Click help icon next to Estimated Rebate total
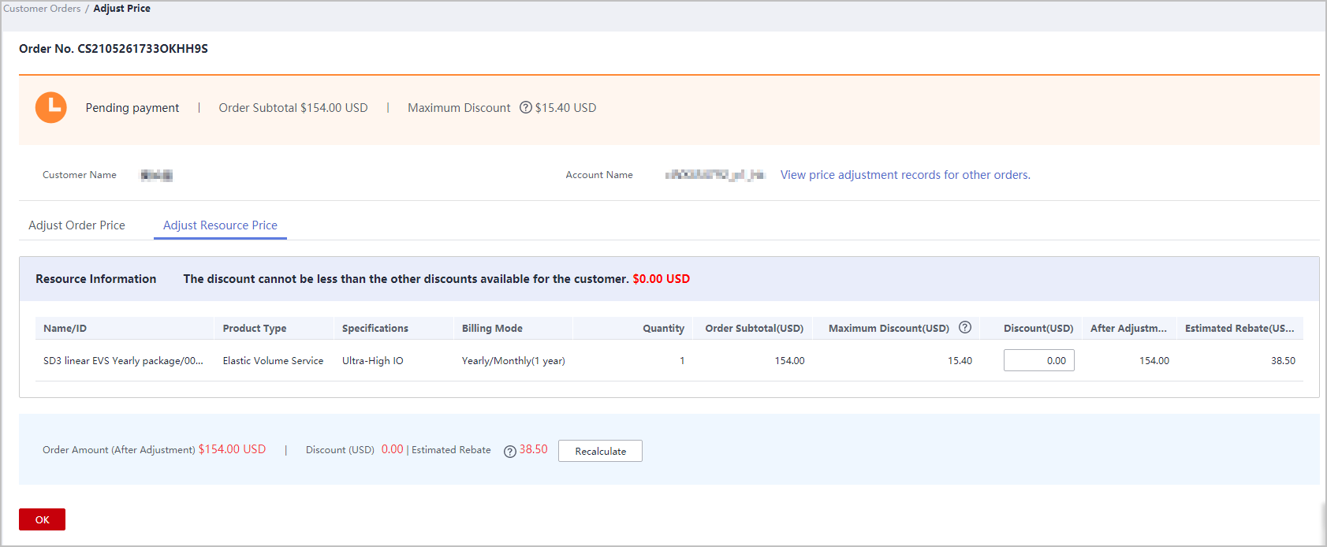 point(510,451)
